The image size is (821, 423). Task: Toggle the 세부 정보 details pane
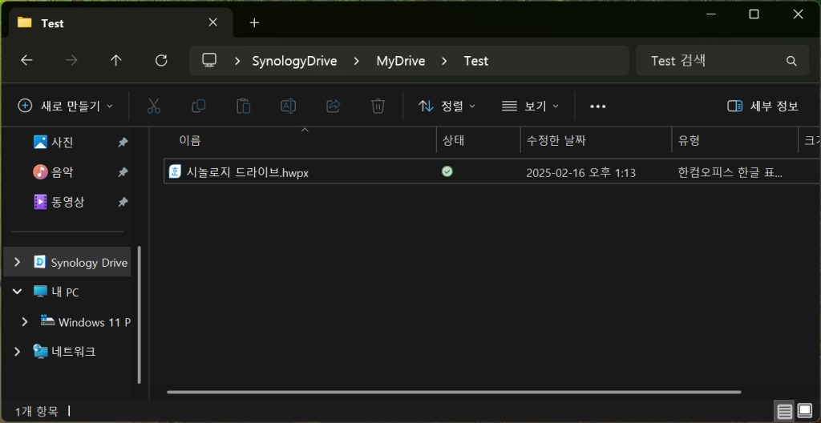point(763,107)
